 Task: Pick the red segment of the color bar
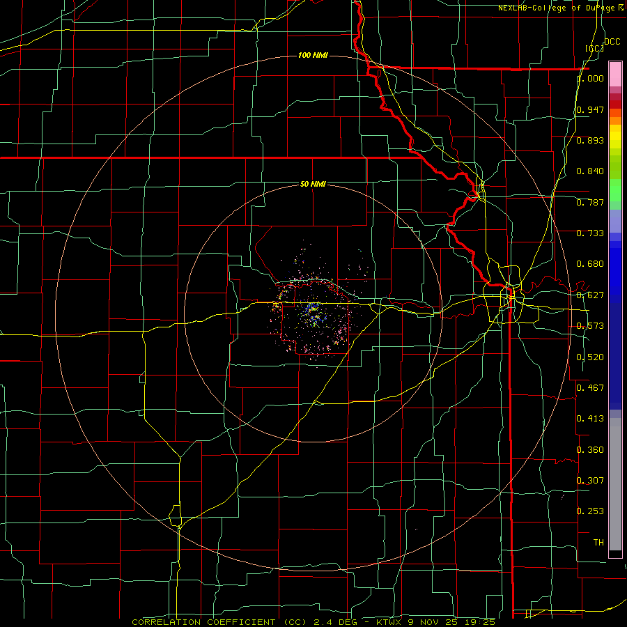615,104
